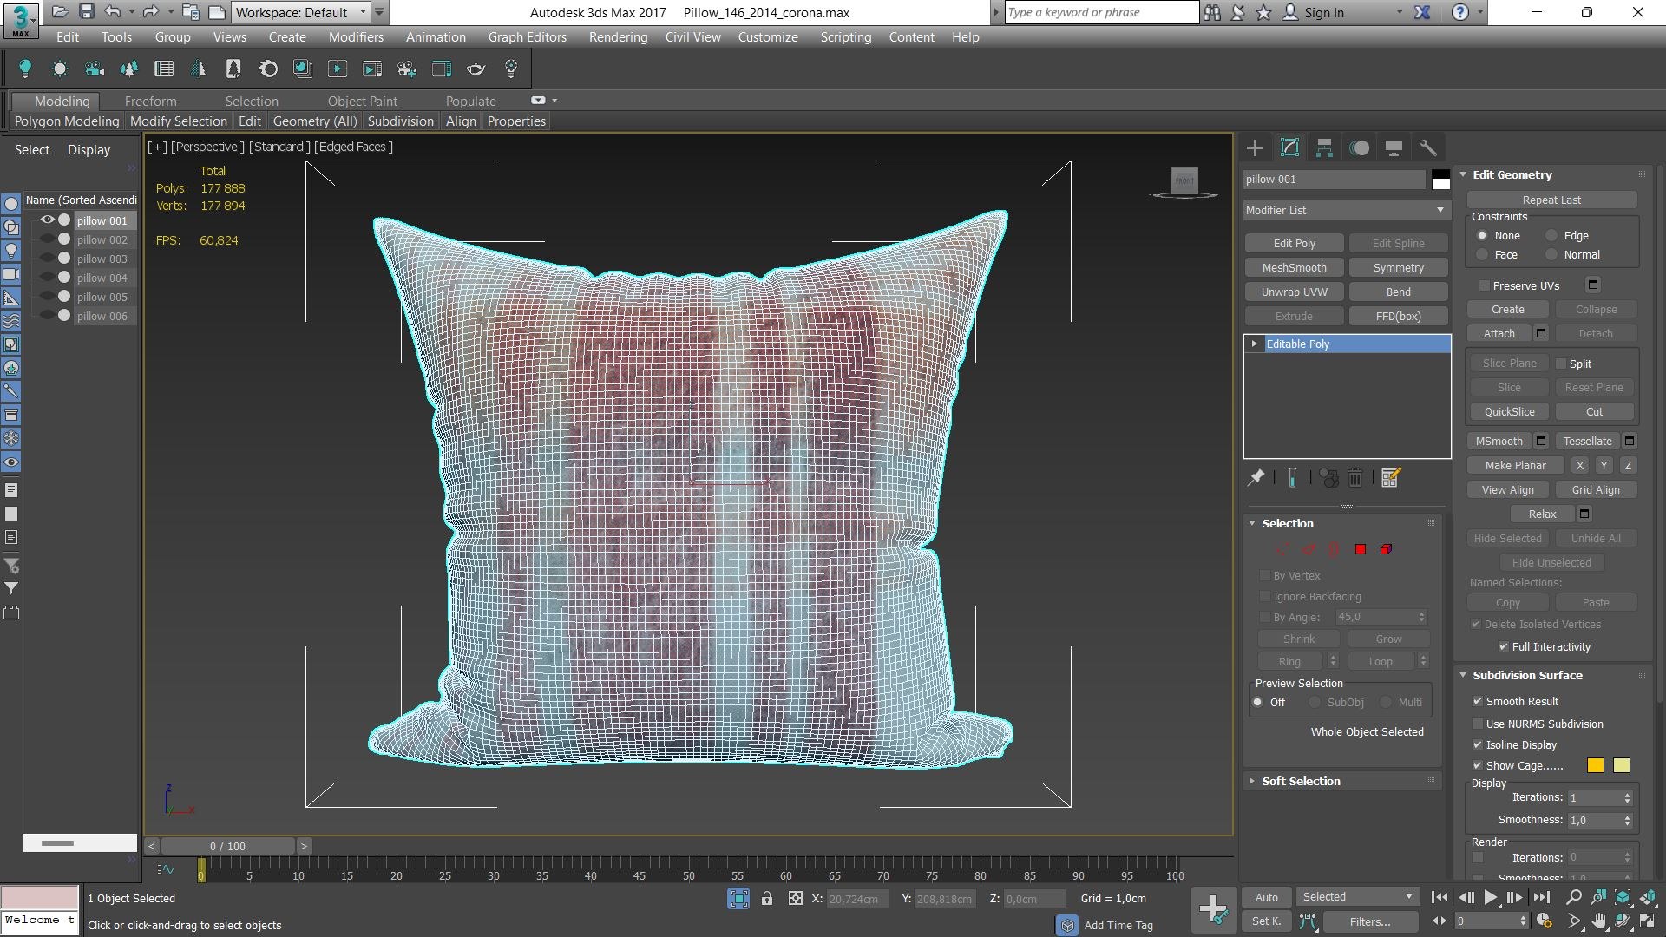Click the ViewCube front face

pyautogui.click(x=1184, y=180)
